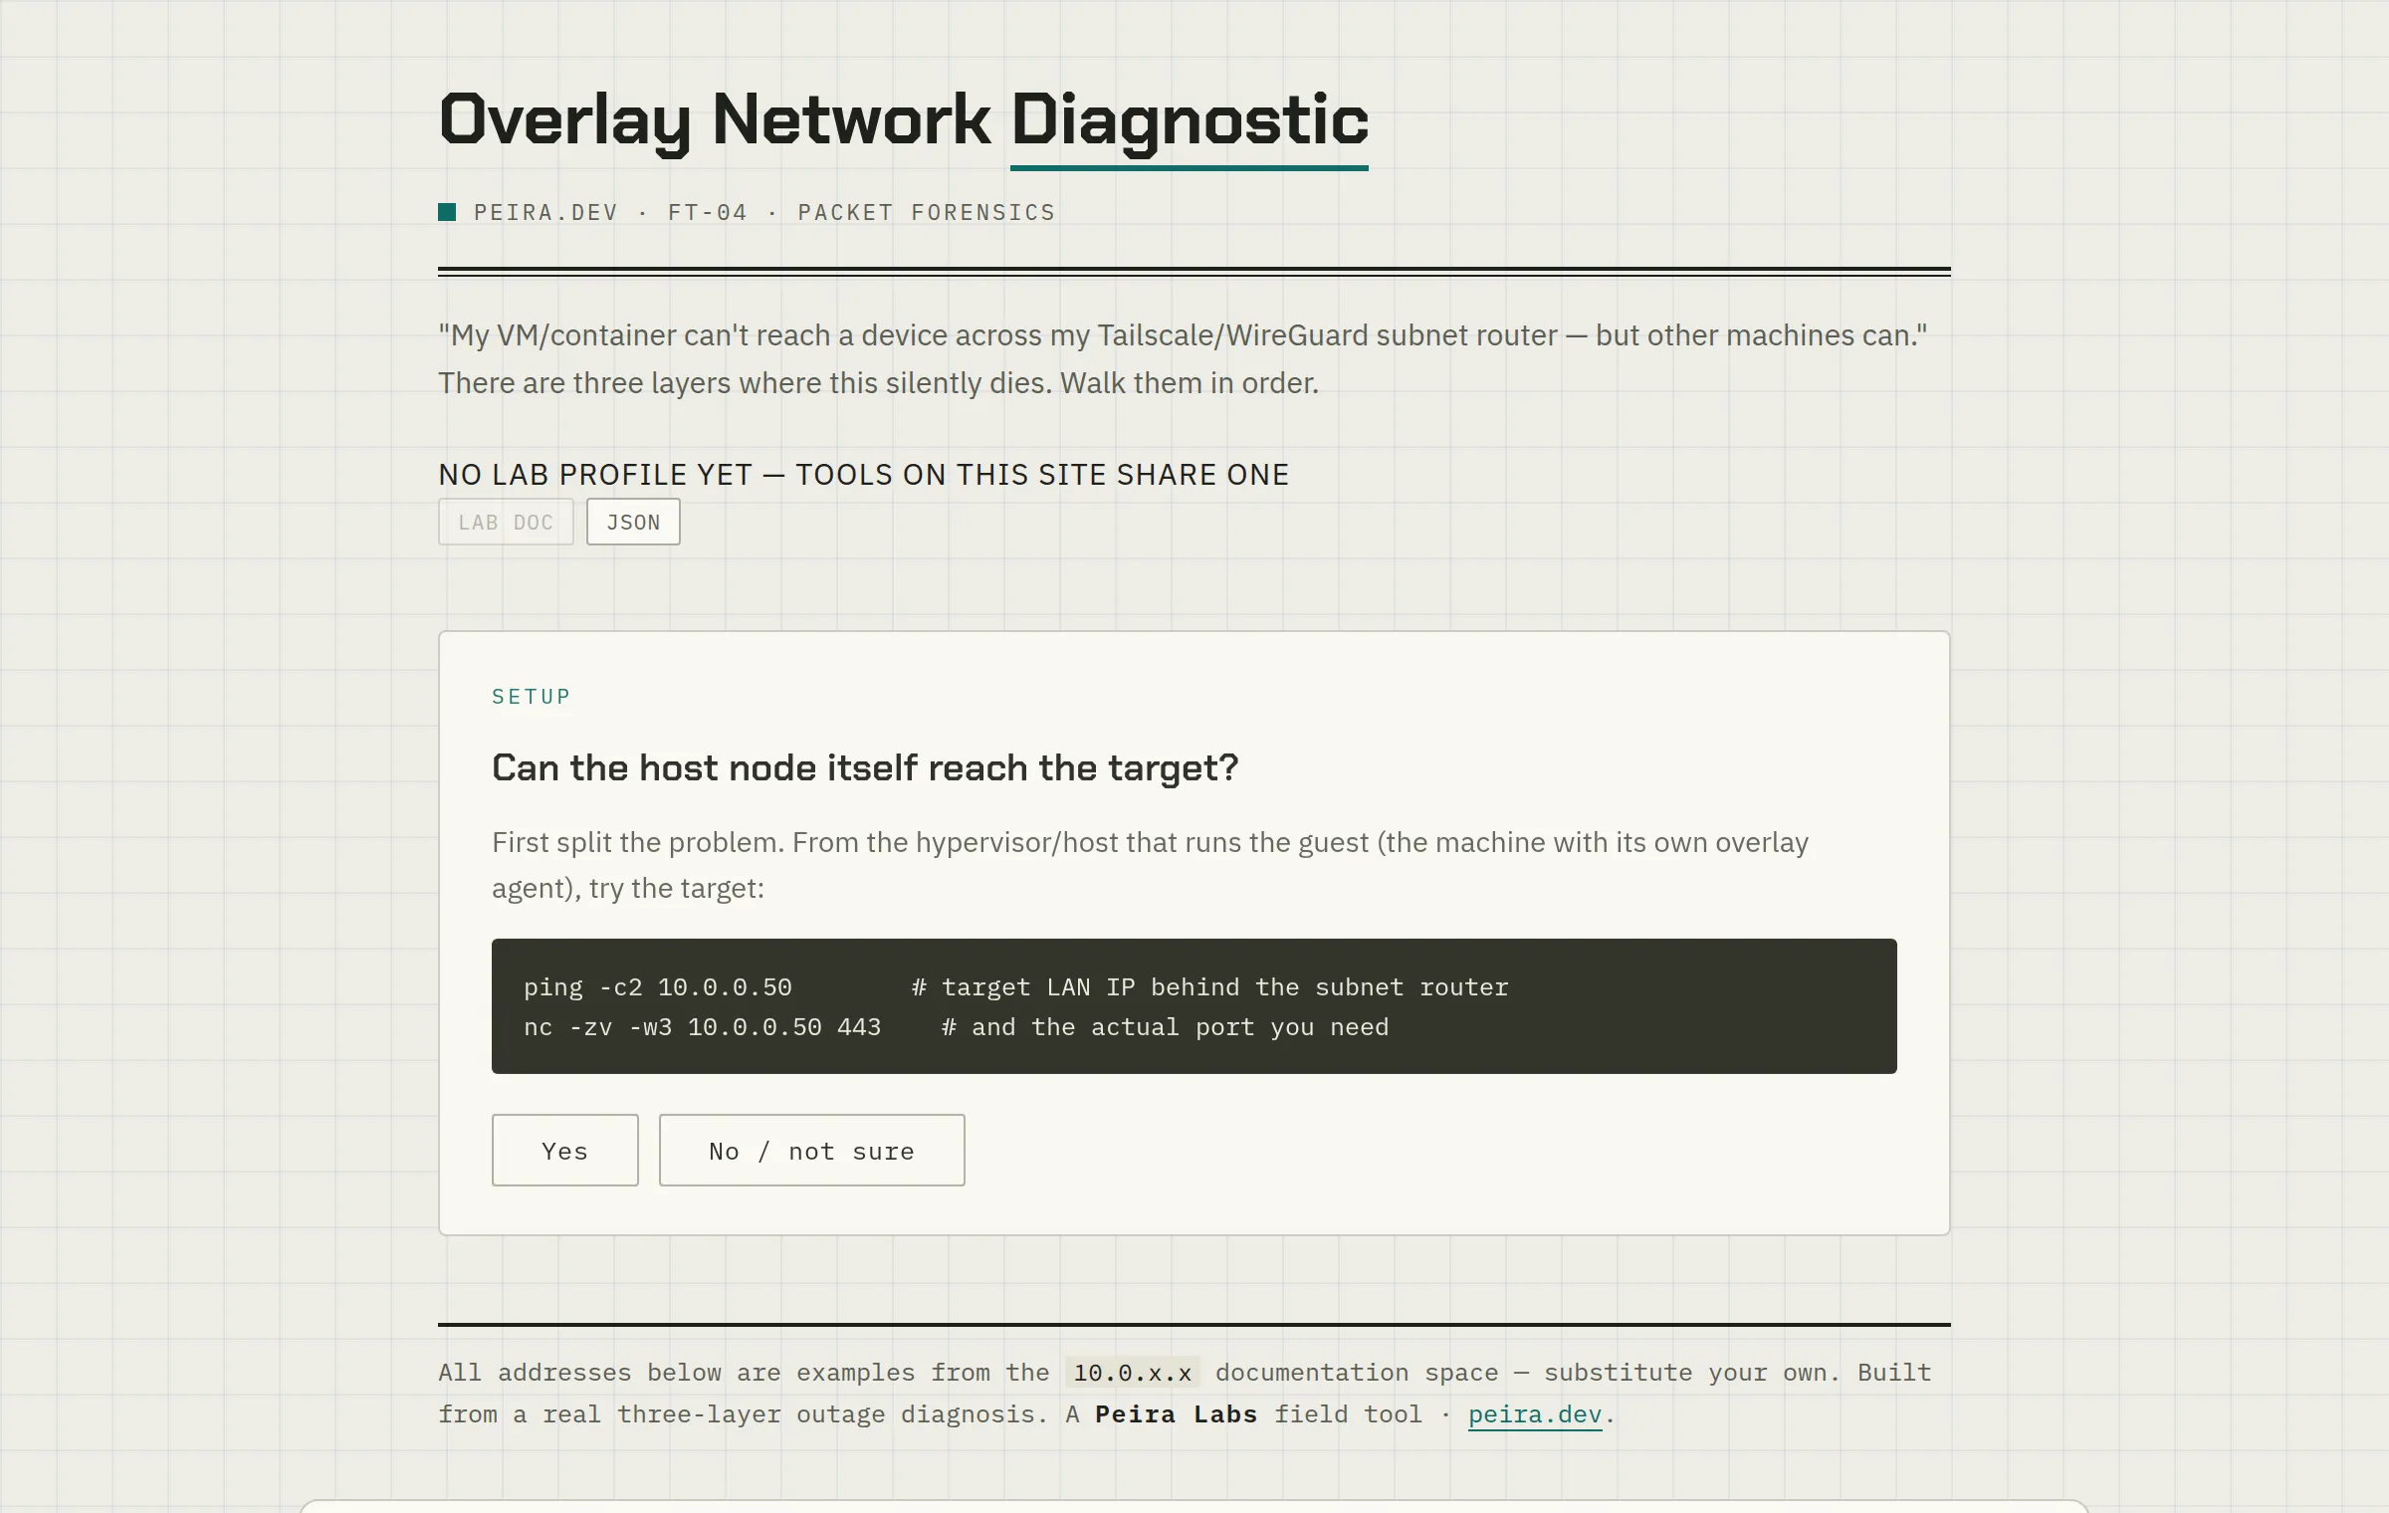The height and width of the screenshot is (1513, 2389).
Task: Click the nc -zv -w3 10.0.0.50 443 command
Action: [x=703, y=1027]
